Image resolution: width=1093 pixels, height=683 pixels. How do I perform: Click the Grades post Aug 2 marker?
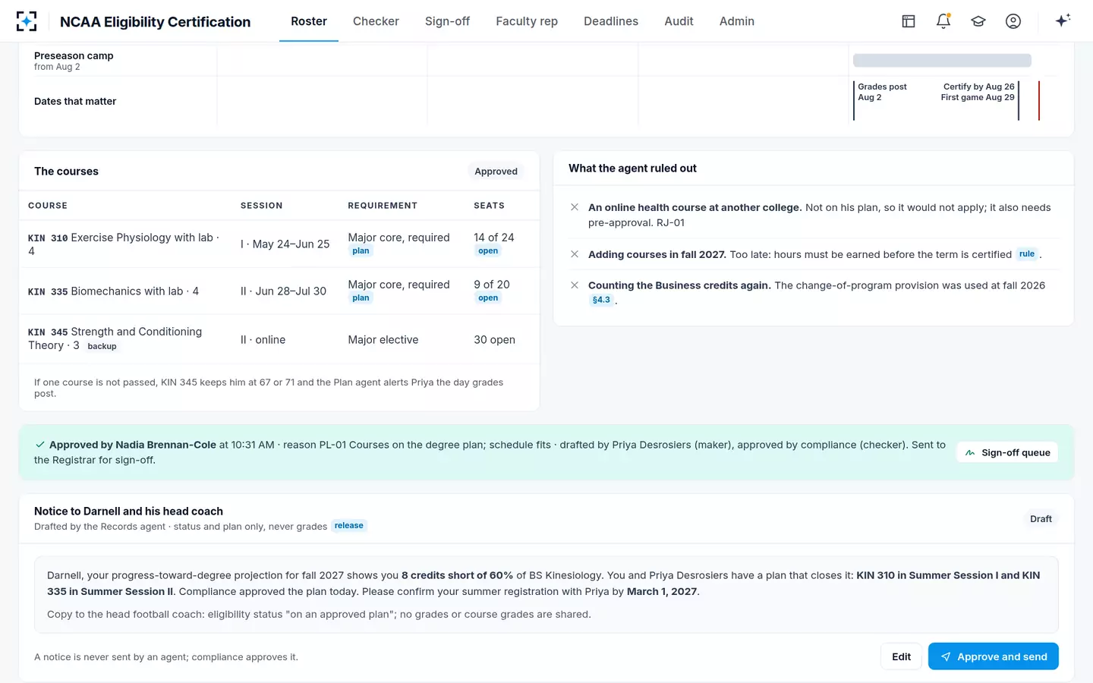coord(882,92)
